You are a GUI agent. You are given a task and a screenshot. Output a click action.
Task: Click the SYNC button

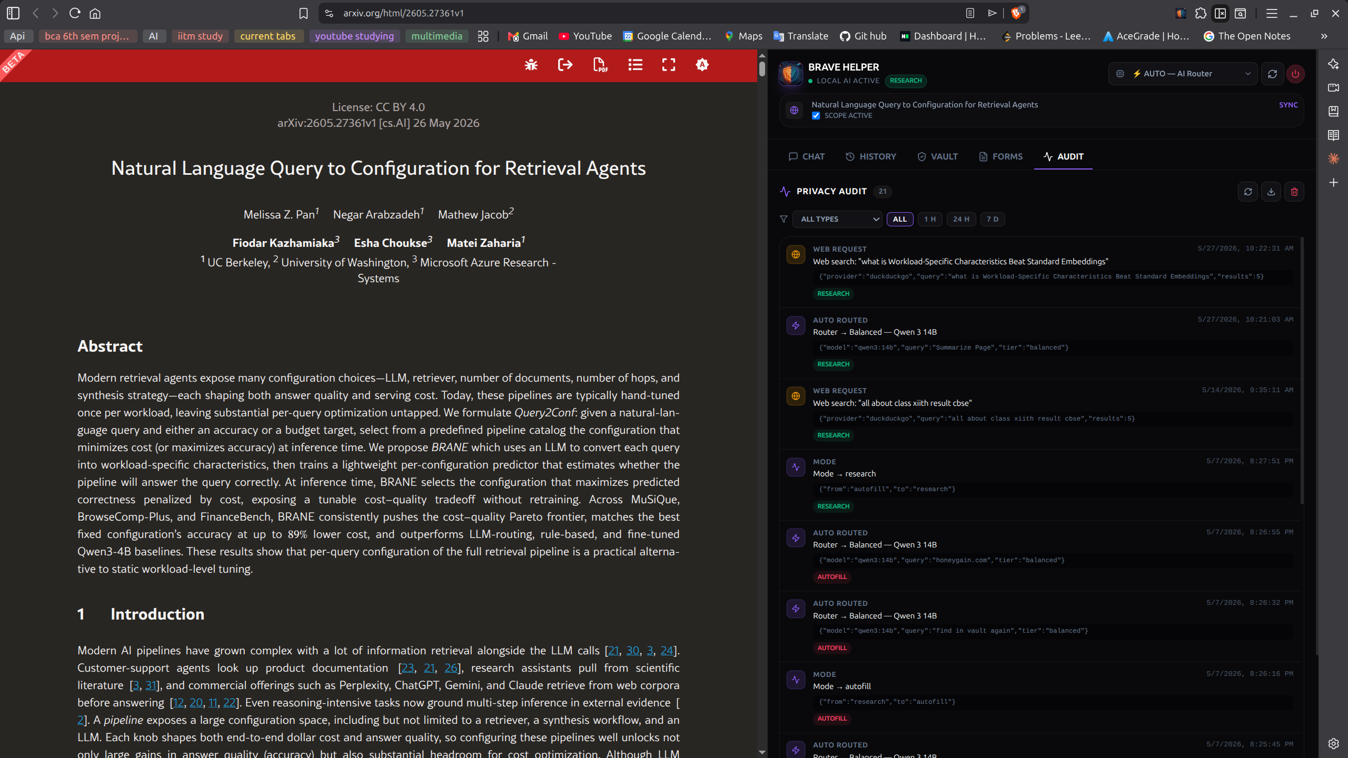pyautogui.click(x=1288, y=105)
